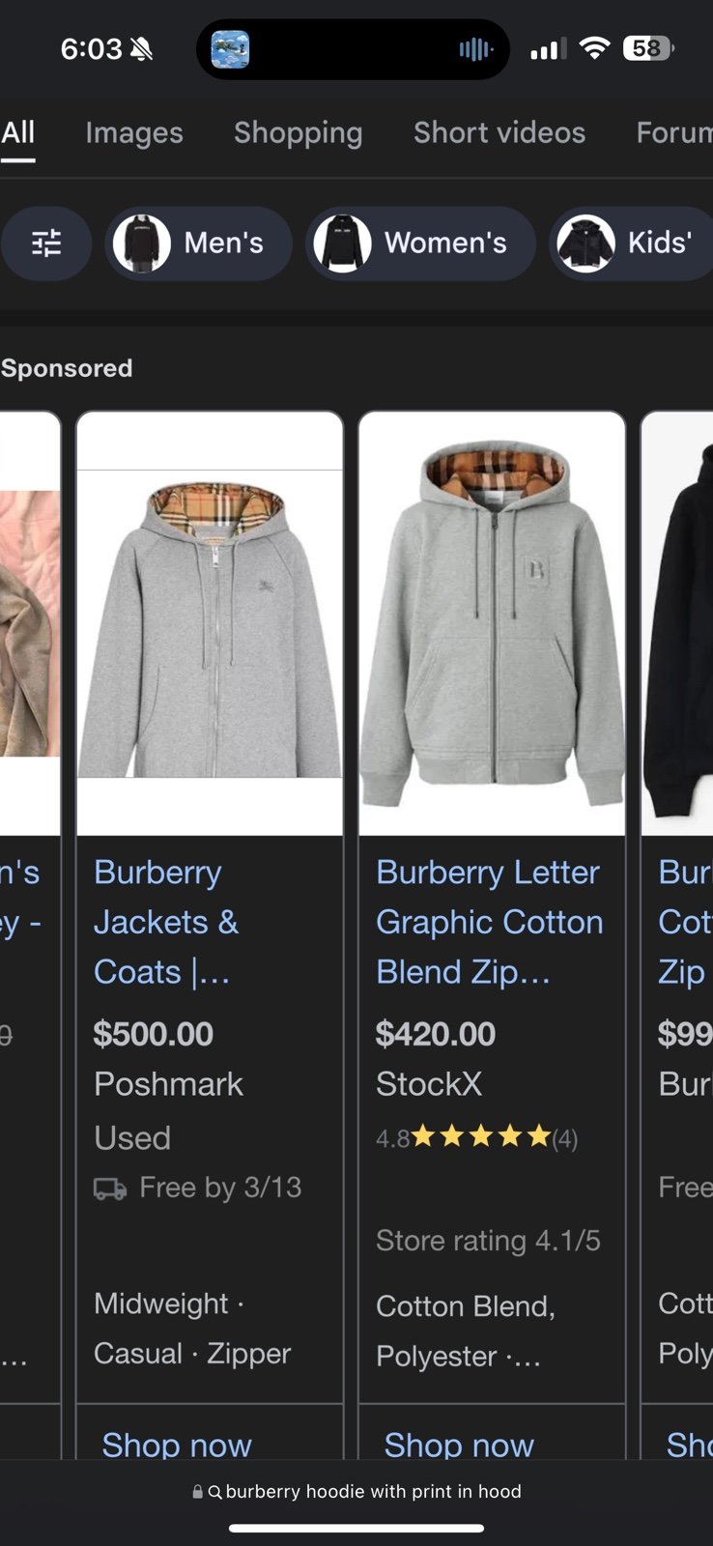Open Shop now for Poshmark jacket

pyautogui.click(x=177, y=1444)
